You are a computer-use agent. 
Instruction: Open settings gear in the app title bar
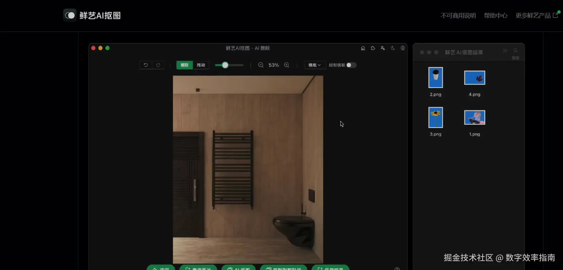coord(402,48)
